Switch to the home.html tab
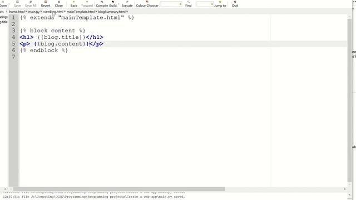This screenshot has width=356, height=200. click(17, 12)
